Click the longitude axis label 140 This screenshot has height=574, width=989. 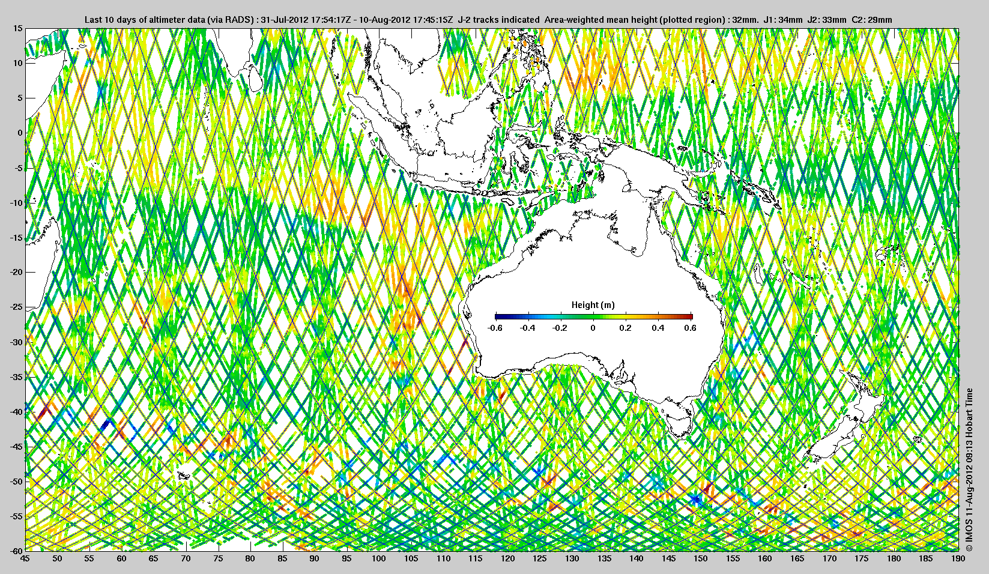point(636,558)
